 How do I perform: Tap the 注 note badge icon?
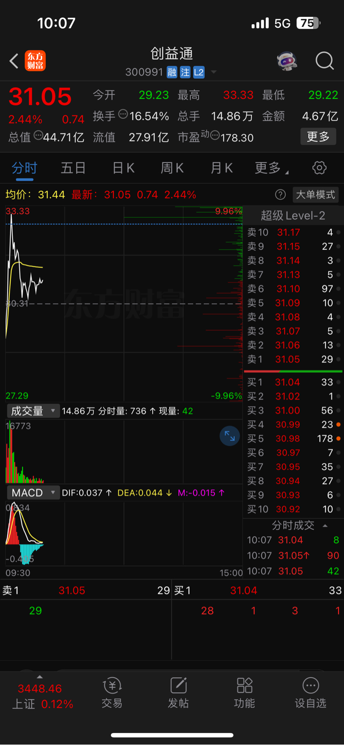click(x=185, y=72)
